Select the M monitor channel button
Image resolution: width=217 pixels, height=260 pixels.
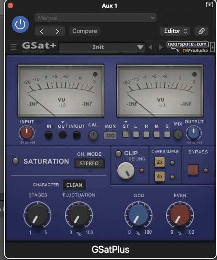point(157,135)
